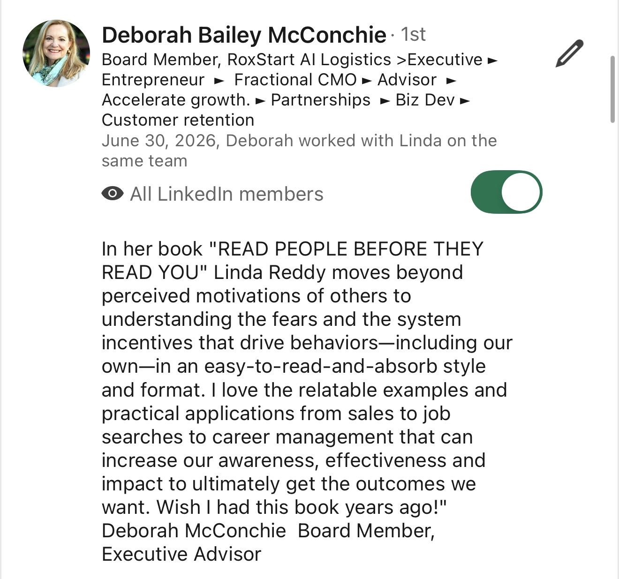The width and height of the screenshot is (619, 579).
Task: Select the "All LinkedIn members" visibility label
Action: point(226,194)
